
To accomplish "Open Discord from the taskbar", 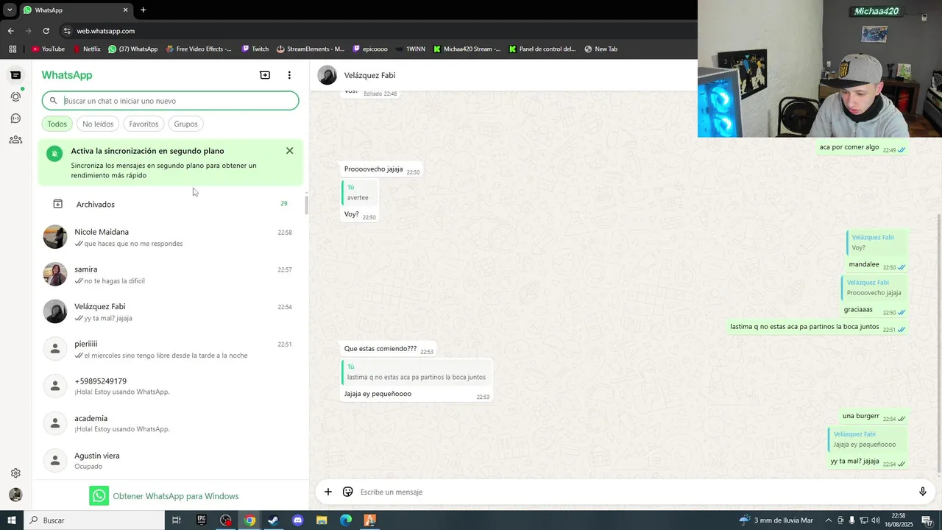I will click(297, 520).
